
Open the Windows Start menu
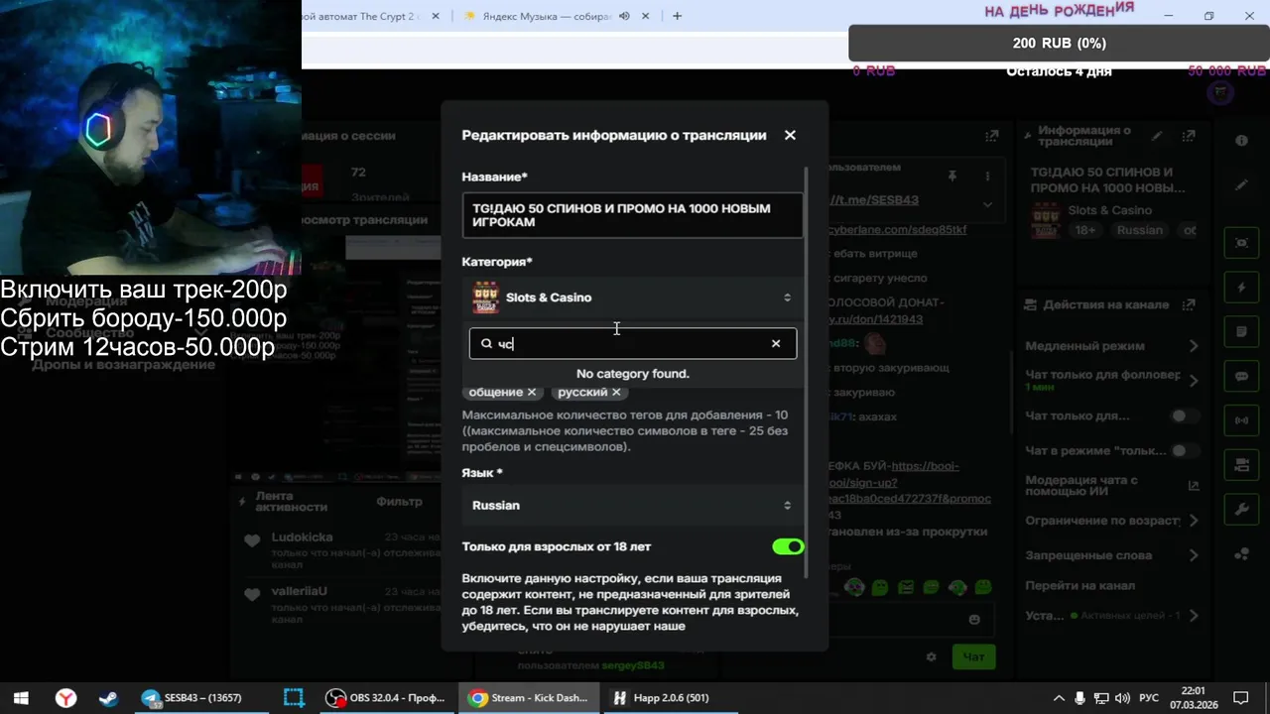point(21,698)
